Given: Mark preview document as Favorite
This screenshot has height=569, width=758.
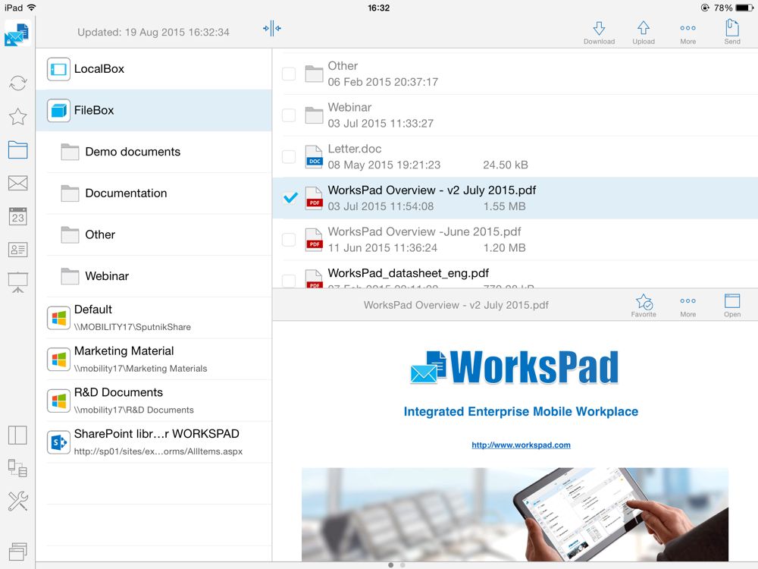Looking at the screenshot, I should tap(644, 306).
